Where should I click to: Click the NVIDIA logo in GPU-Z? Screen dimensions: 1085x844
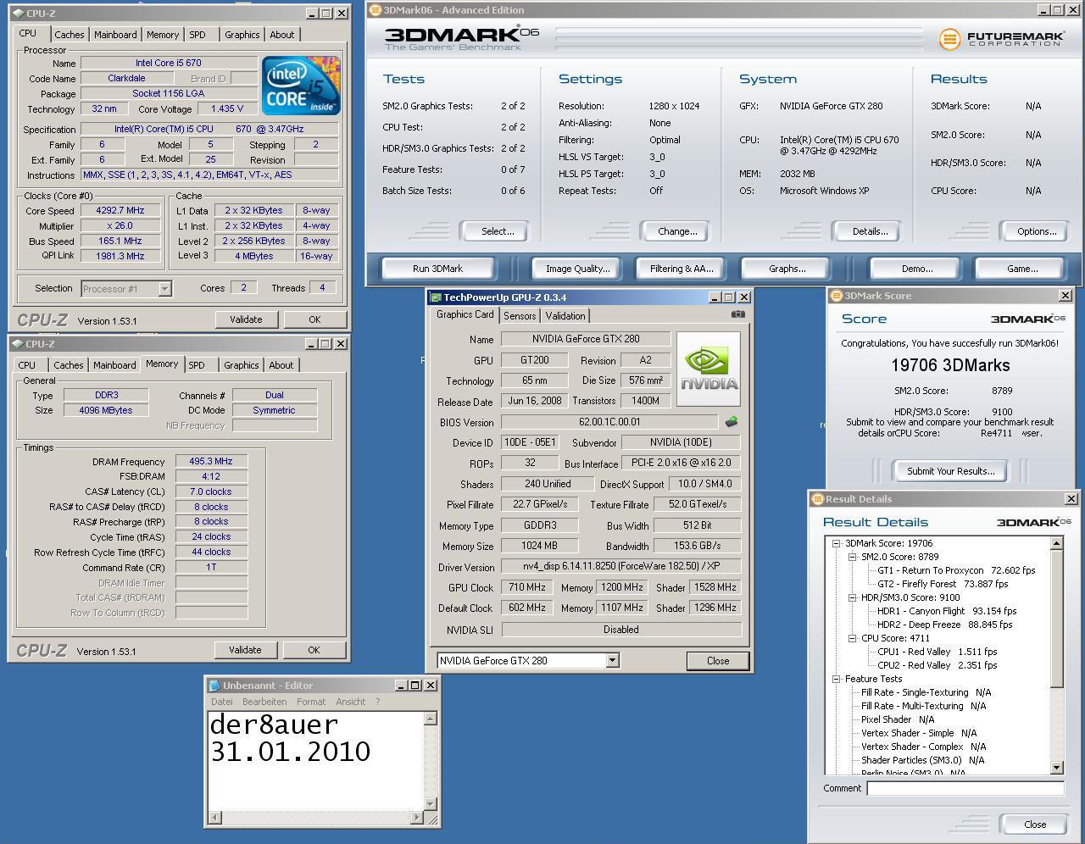coord(709,369)
